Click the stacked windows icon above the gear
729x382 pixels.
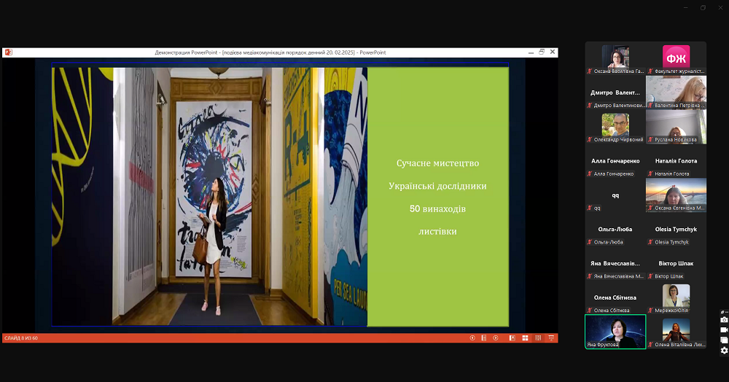pos(724,340)
